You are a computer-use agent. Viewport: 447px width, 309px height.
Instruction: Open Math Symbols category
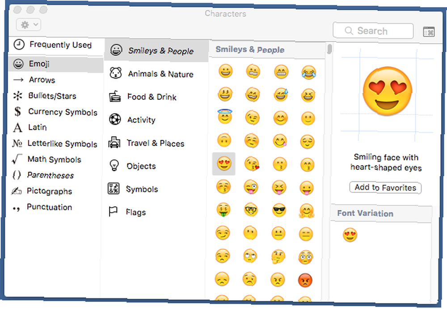(46, 159)
